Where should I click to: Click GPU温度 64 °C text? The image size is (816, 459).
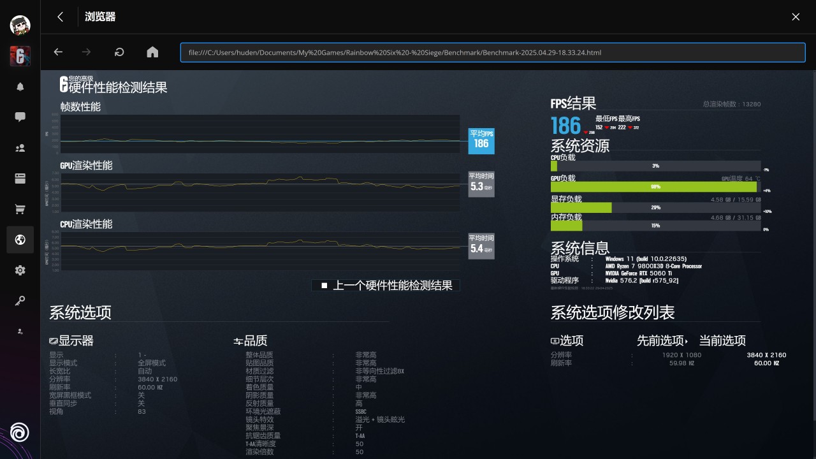point(740,179)
